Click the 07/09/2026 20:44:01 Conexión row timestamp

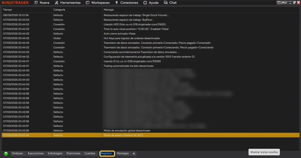(27, 61)
